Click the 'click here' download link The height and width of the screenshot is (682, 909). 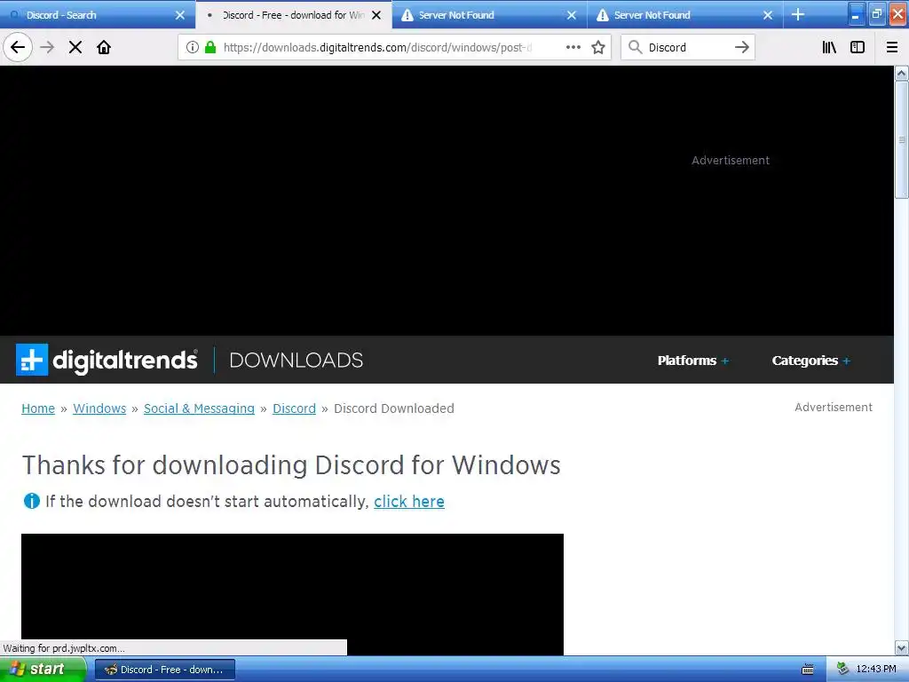409,502
